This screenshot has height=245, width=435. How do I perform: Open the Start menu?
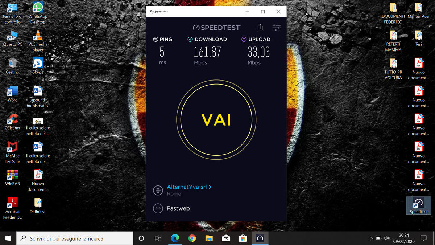tap(7, 238)
